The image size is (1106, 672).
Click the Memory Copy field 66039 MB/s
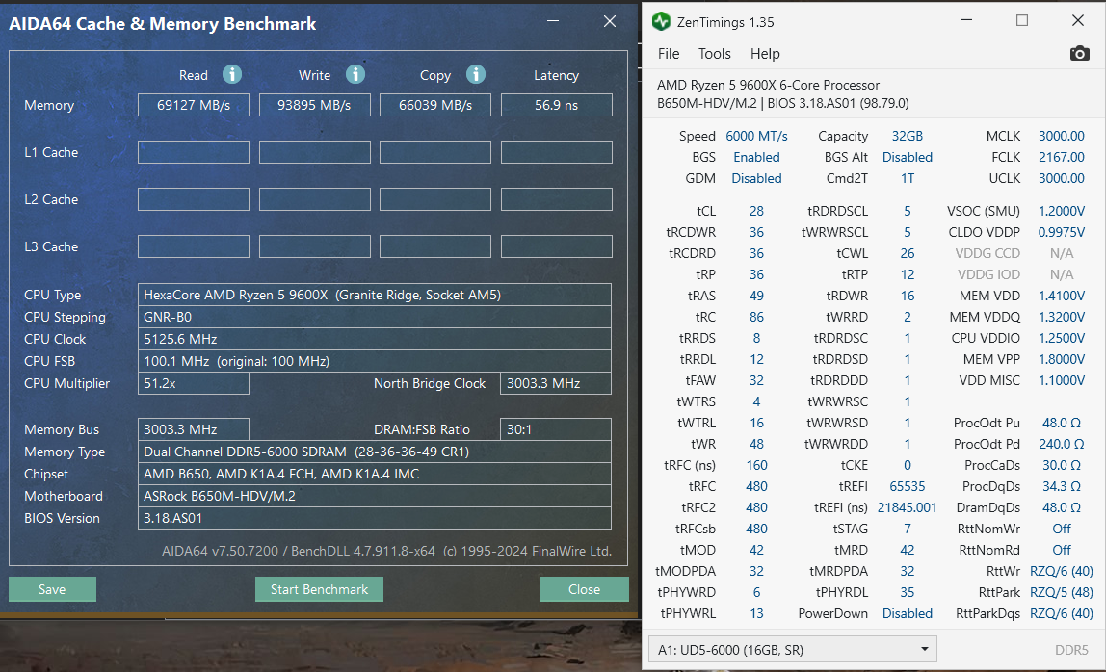(x=435, y=105)
